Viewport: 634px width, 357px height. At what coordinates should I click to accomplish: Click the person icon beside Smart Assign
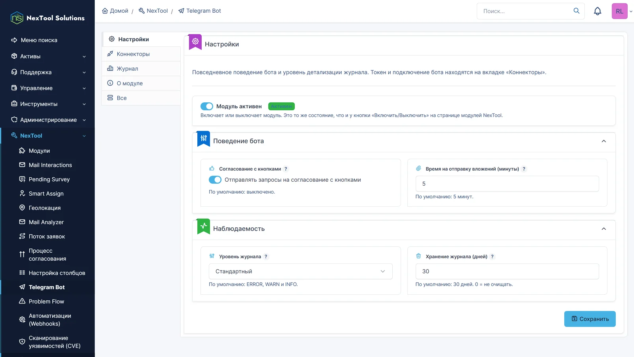click(22, 194)
